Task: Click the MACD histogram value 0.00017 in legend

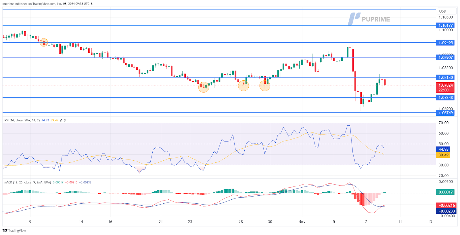Action: [x=58, y=182]
